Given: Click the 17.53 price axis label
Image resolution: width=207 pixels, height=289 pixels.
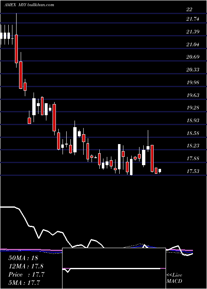Looking at the screenshot, I should [193, 171].
